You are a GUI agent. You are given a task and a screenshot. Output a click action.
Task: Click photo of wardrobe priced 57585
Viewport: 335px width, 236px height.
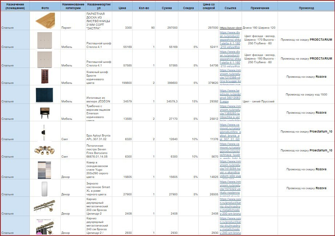(x=44, y=60)
